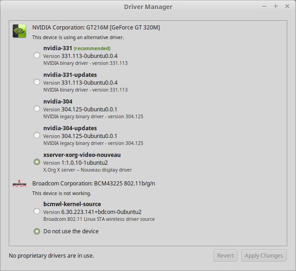Close the Driver Manager window
The width and height of the screenshot is (296, 271).
click(x=287, y=6)
